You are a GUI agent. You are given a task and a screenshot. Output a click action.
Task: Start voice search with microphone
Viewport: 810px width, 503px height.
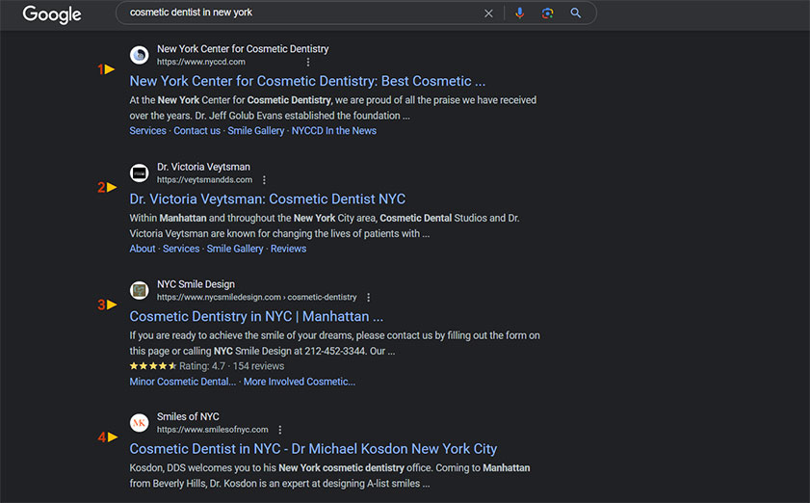tap(520, 13)
